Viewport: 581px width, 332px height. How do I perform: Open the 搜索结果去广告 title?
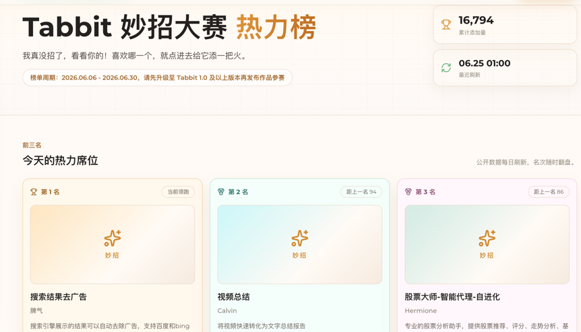tap(59, 297)
